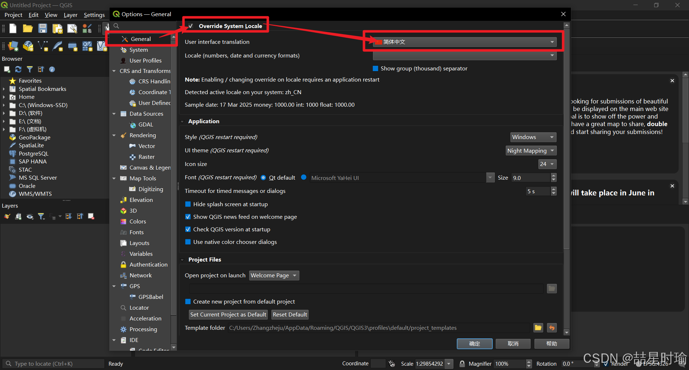Collapse CRS and Transforms tree node
This screenshot has width=689, height=370.
(x=114, y=71)
